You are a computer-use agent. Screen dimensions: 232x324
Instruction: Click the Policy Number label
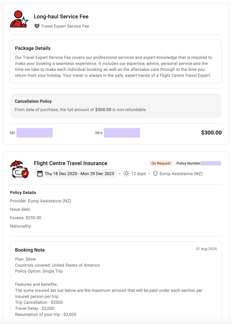tap(188, 163)
